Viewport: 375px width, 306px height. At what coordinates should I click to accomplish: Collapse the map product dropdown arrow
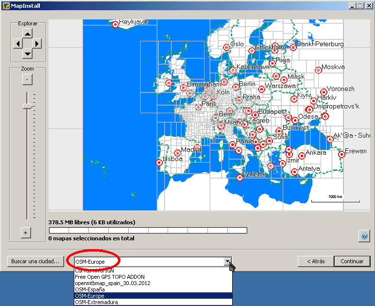(x=228, y=261)
